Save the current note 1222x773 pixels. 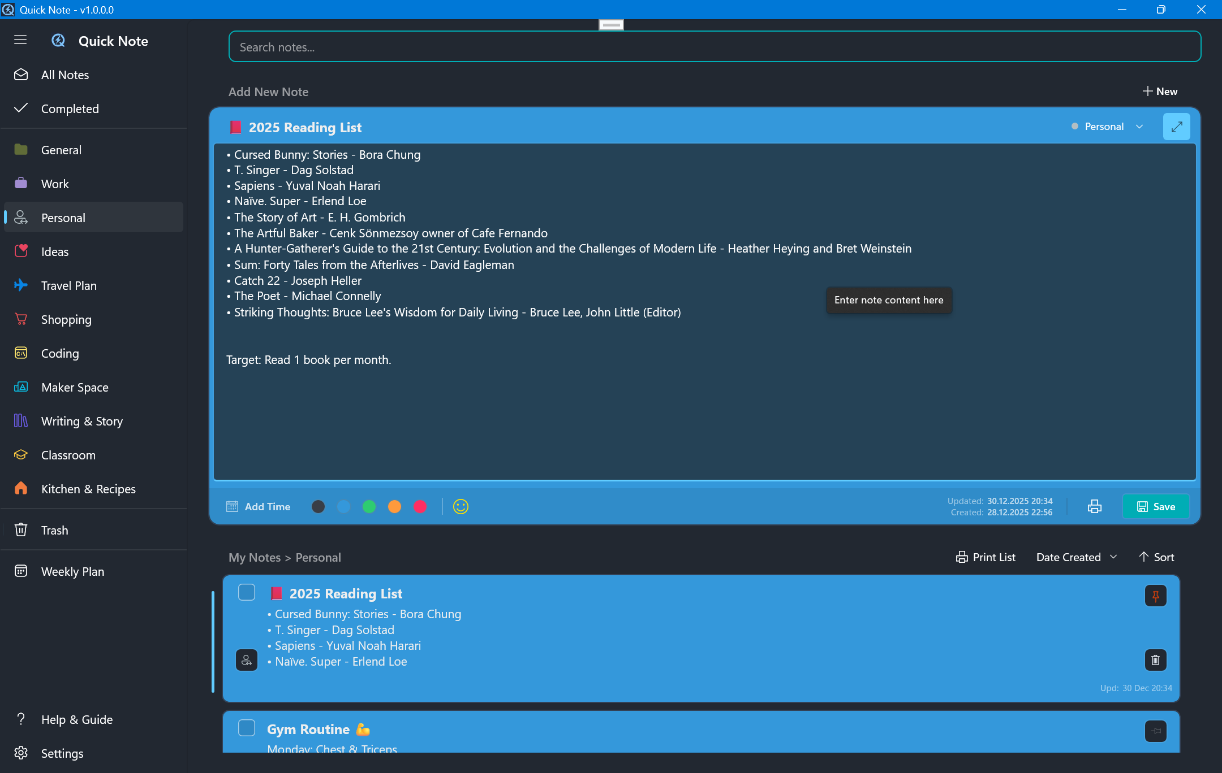pos(1155,506)
